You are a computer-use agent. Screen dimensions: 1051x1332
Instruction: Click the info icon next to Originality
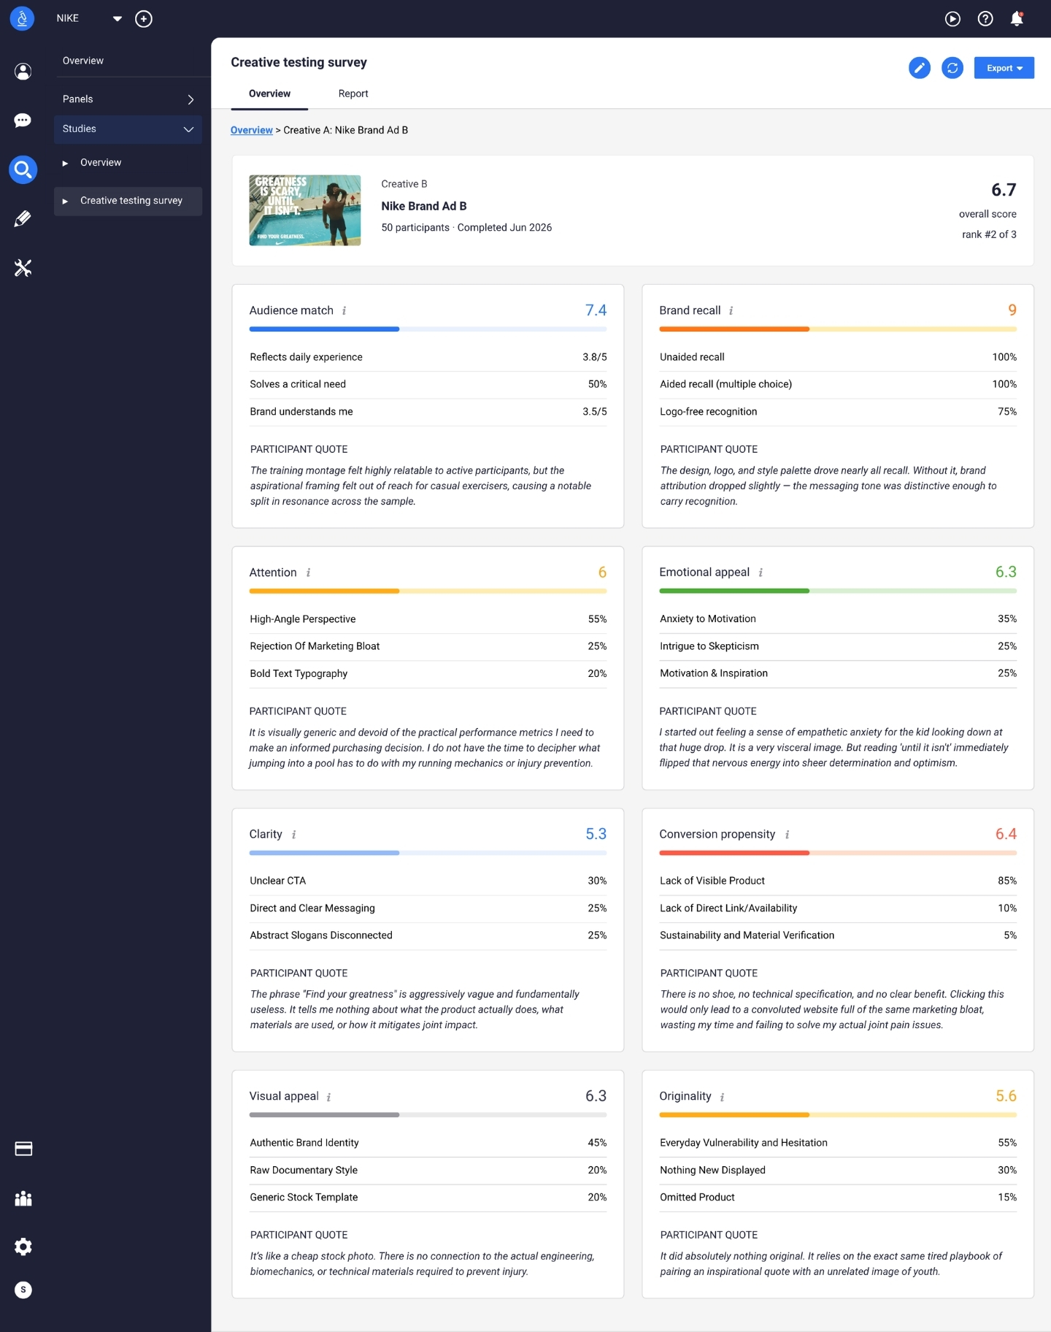[x=723, y=1097]
